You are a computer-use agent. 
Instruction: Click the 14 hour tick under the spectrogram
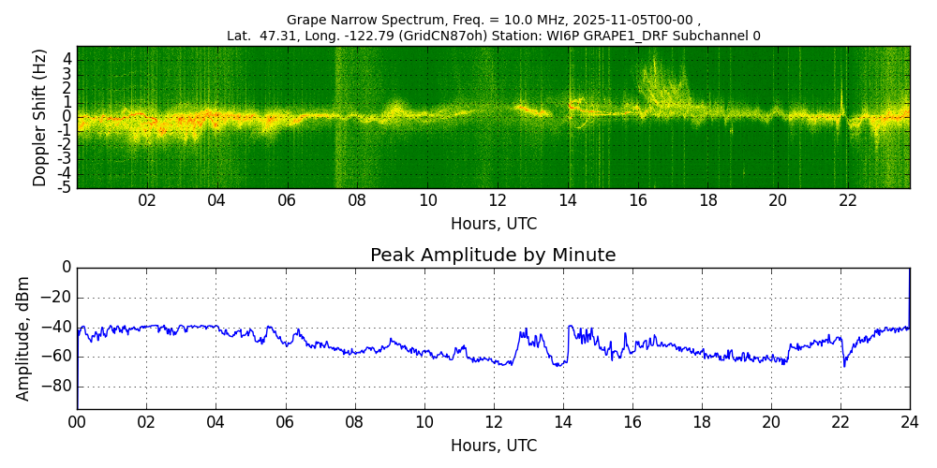tap(568, 200)
